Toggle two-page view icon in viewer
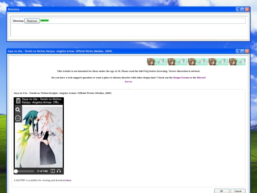Viewport: 257px width, 193px height. pyautogui.click(x=53, y=171)
